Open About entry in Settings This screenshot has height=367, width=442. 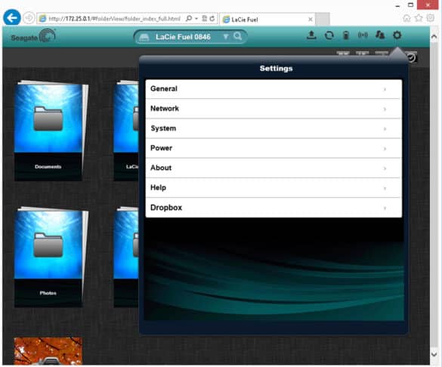click(274, 168)
